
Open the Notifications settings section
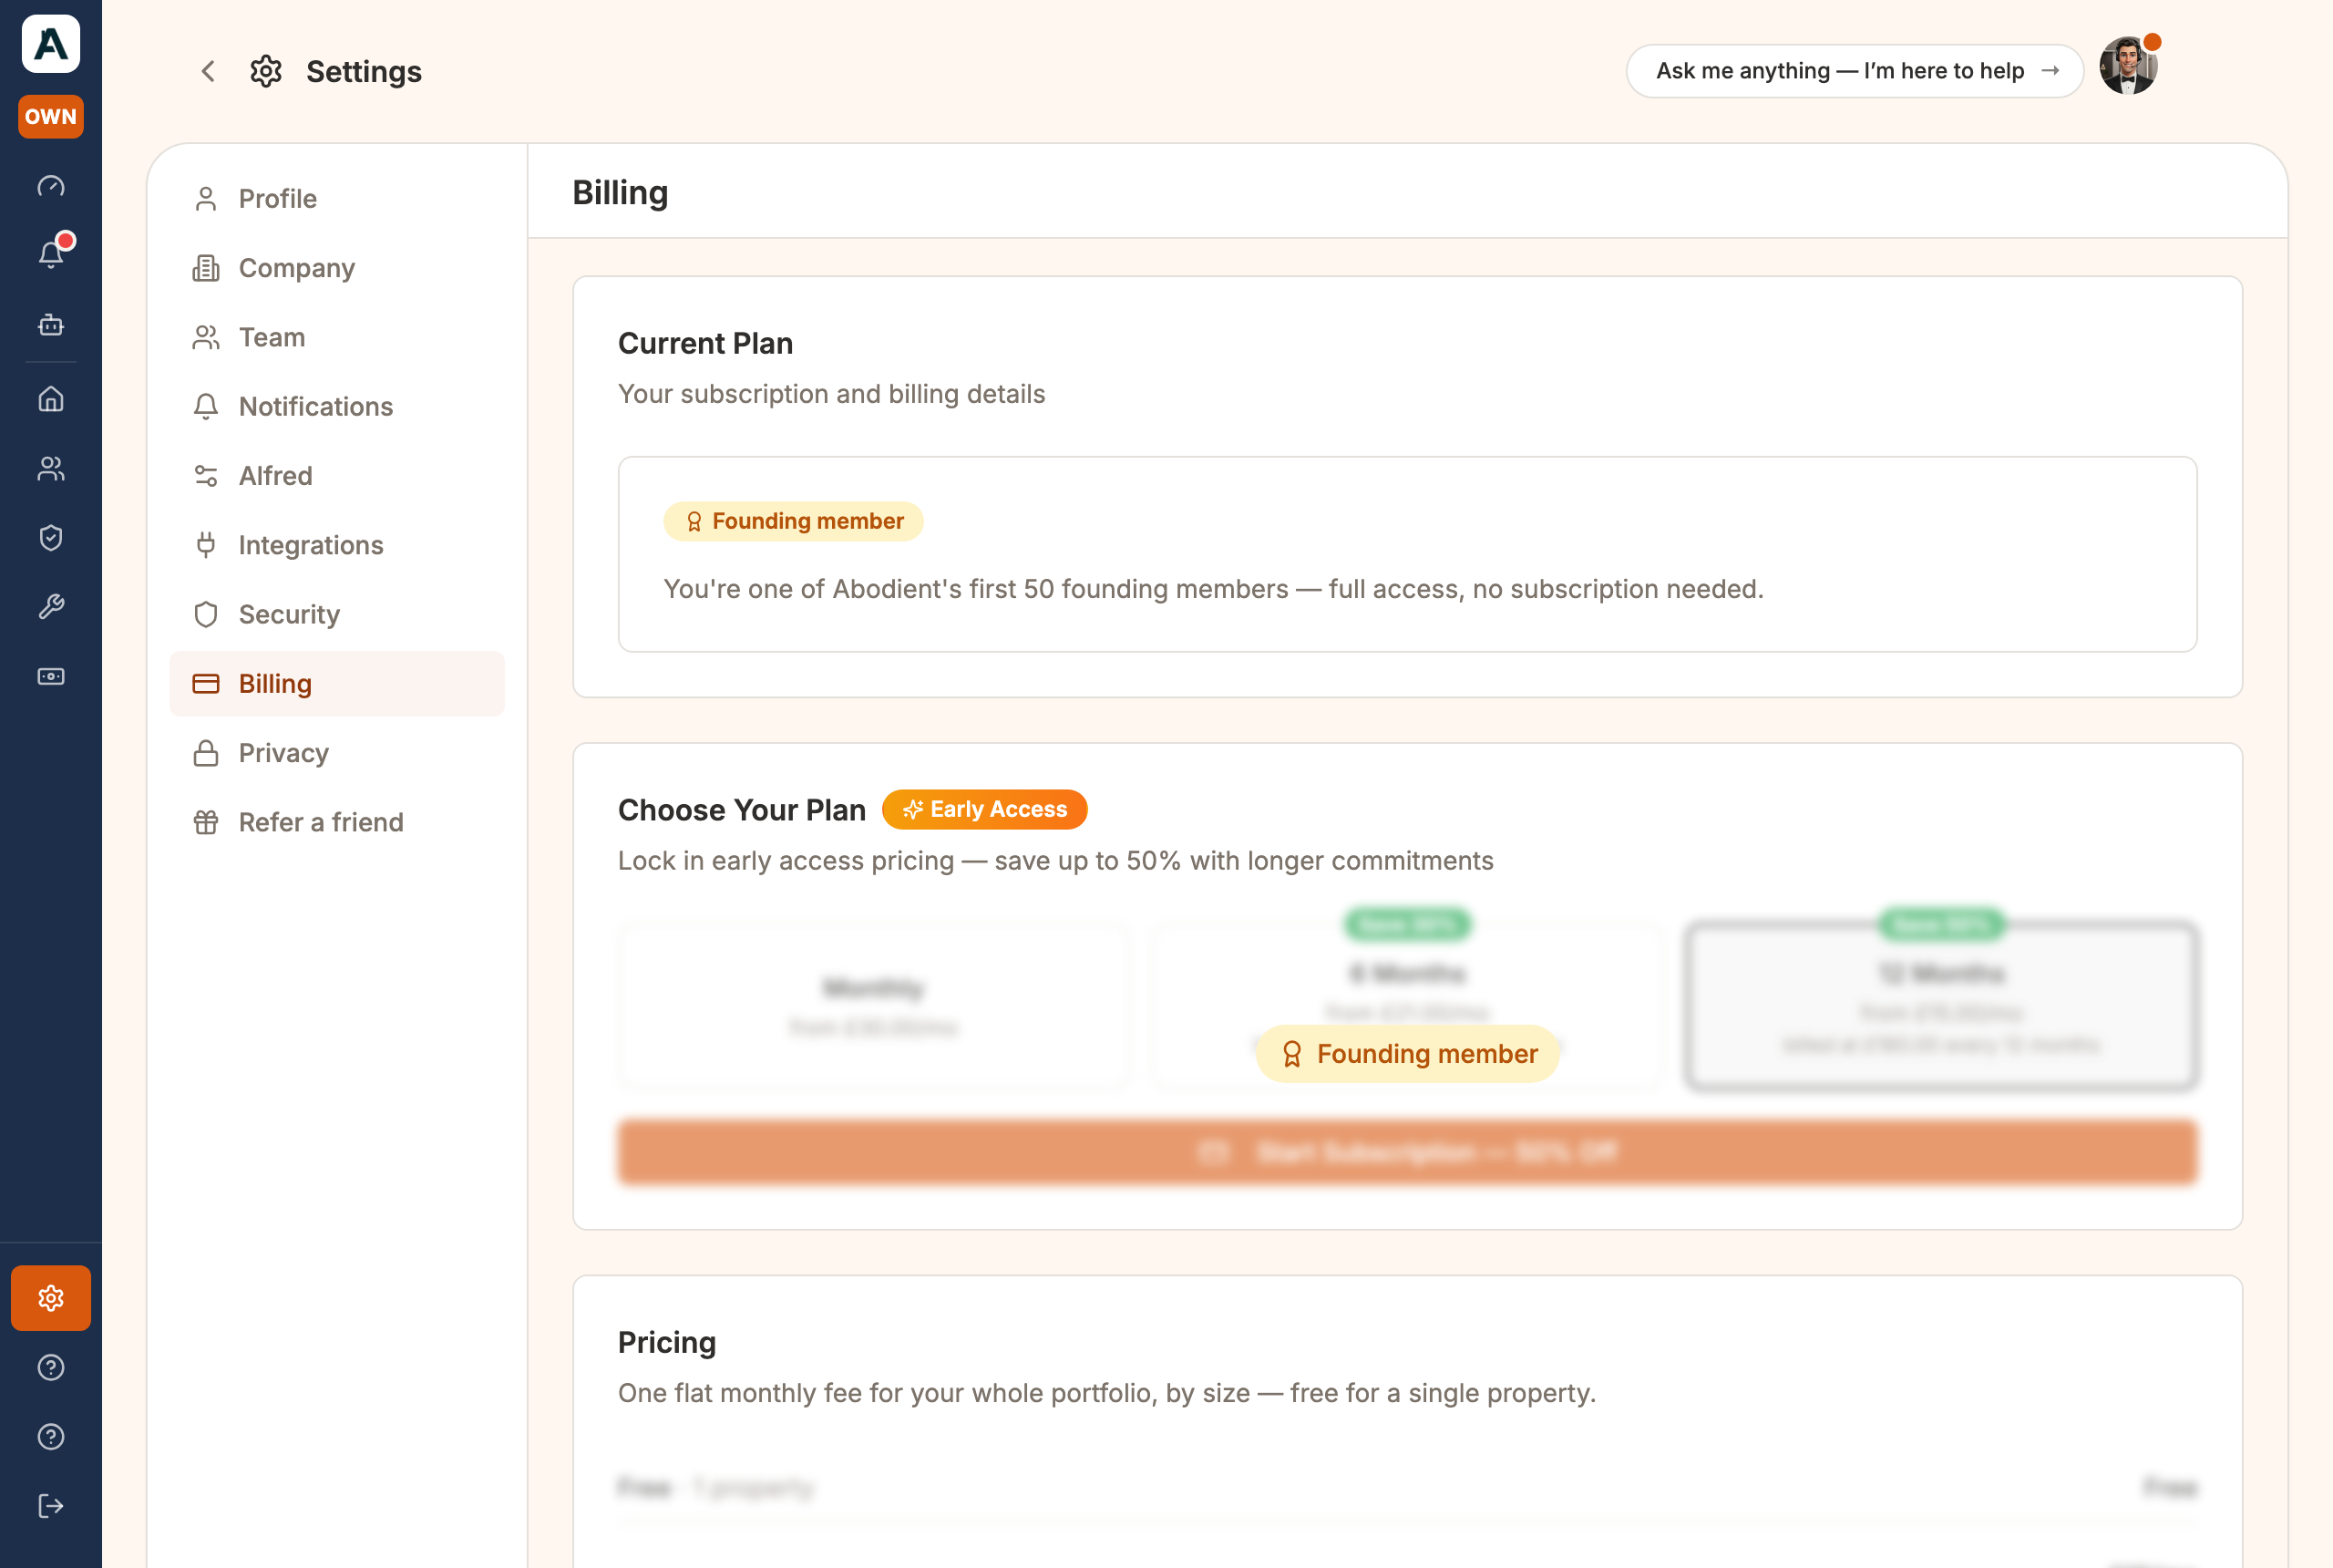tap(337, 407)
